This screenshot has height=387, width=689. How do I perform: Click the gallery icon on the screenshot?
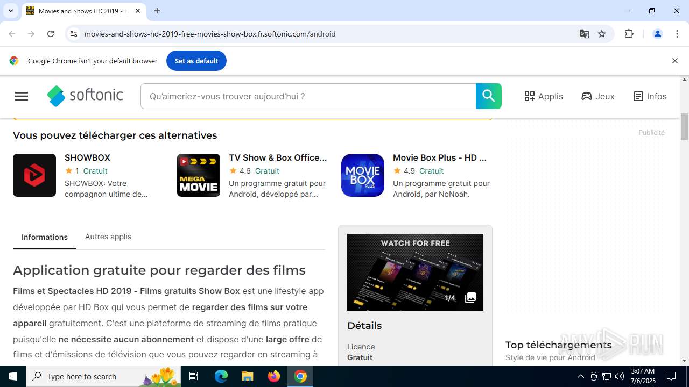tap(470, 298)
